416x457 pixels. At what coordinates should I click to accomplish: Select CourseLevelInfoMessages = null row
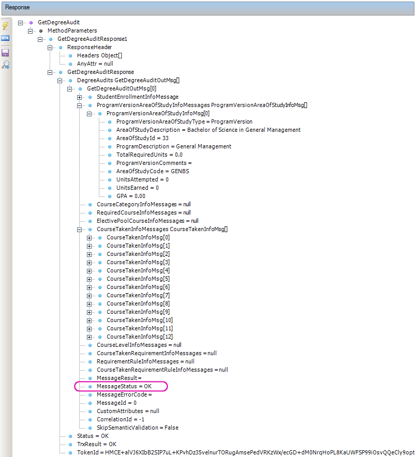point(139,345)
